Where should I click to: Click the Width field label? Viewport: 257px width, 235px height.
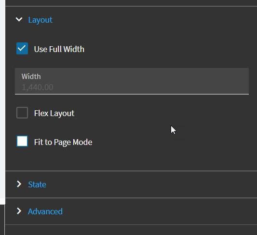pos(31,77)
